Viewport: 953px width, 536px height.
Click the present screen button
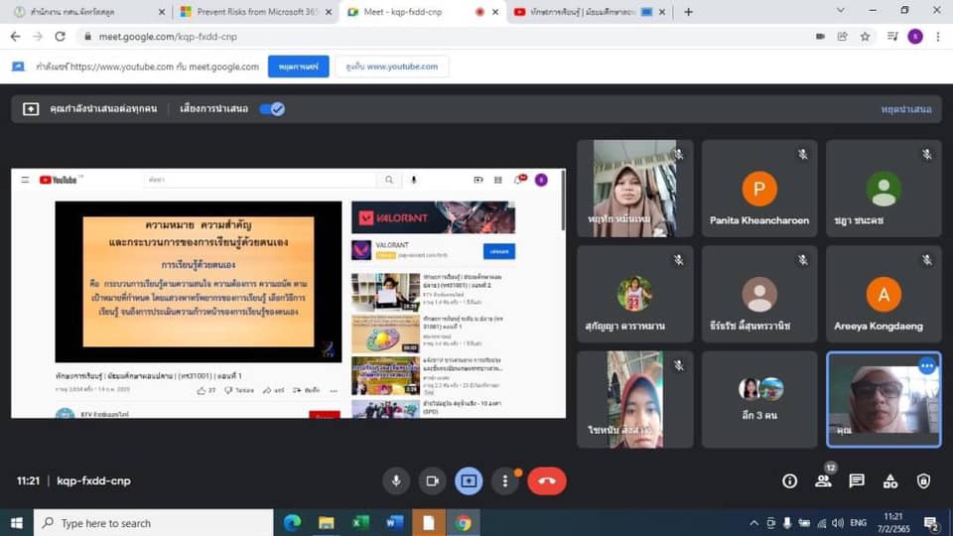(469, 480)
